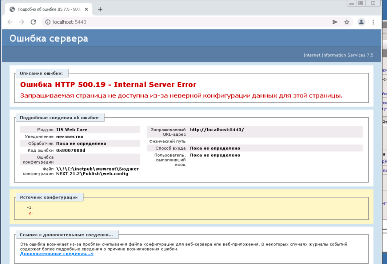Restore down the browser window
Screen dimensions: 387x264
[x=360, y=3]
